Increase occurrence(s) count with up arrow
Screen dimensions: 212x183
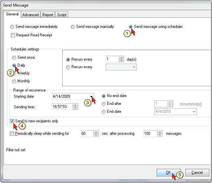pyautogui.click(x=170, y=102)
